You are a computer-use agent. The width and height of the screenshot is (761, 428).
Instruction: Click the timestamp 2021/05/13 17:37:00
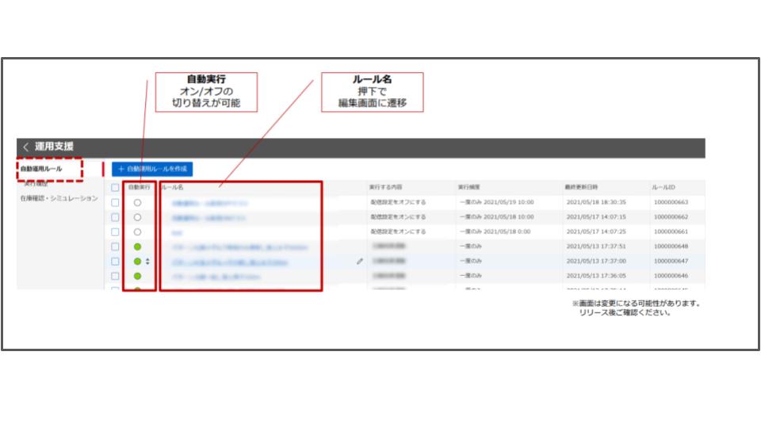tap(596, 261)
